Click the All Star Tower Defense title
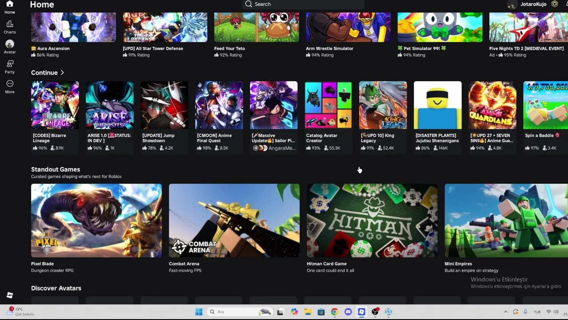The height and width of the screenshot is (320, 568). tap(153, 48)
